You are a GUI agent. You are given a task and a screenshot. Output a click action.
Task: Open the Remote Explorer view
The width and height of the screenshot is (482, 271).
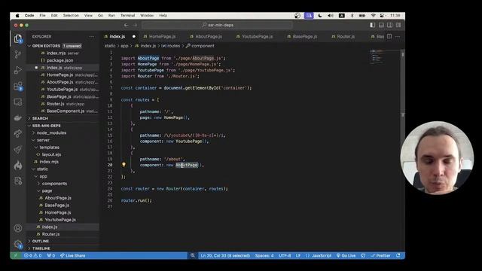(18, 102)
